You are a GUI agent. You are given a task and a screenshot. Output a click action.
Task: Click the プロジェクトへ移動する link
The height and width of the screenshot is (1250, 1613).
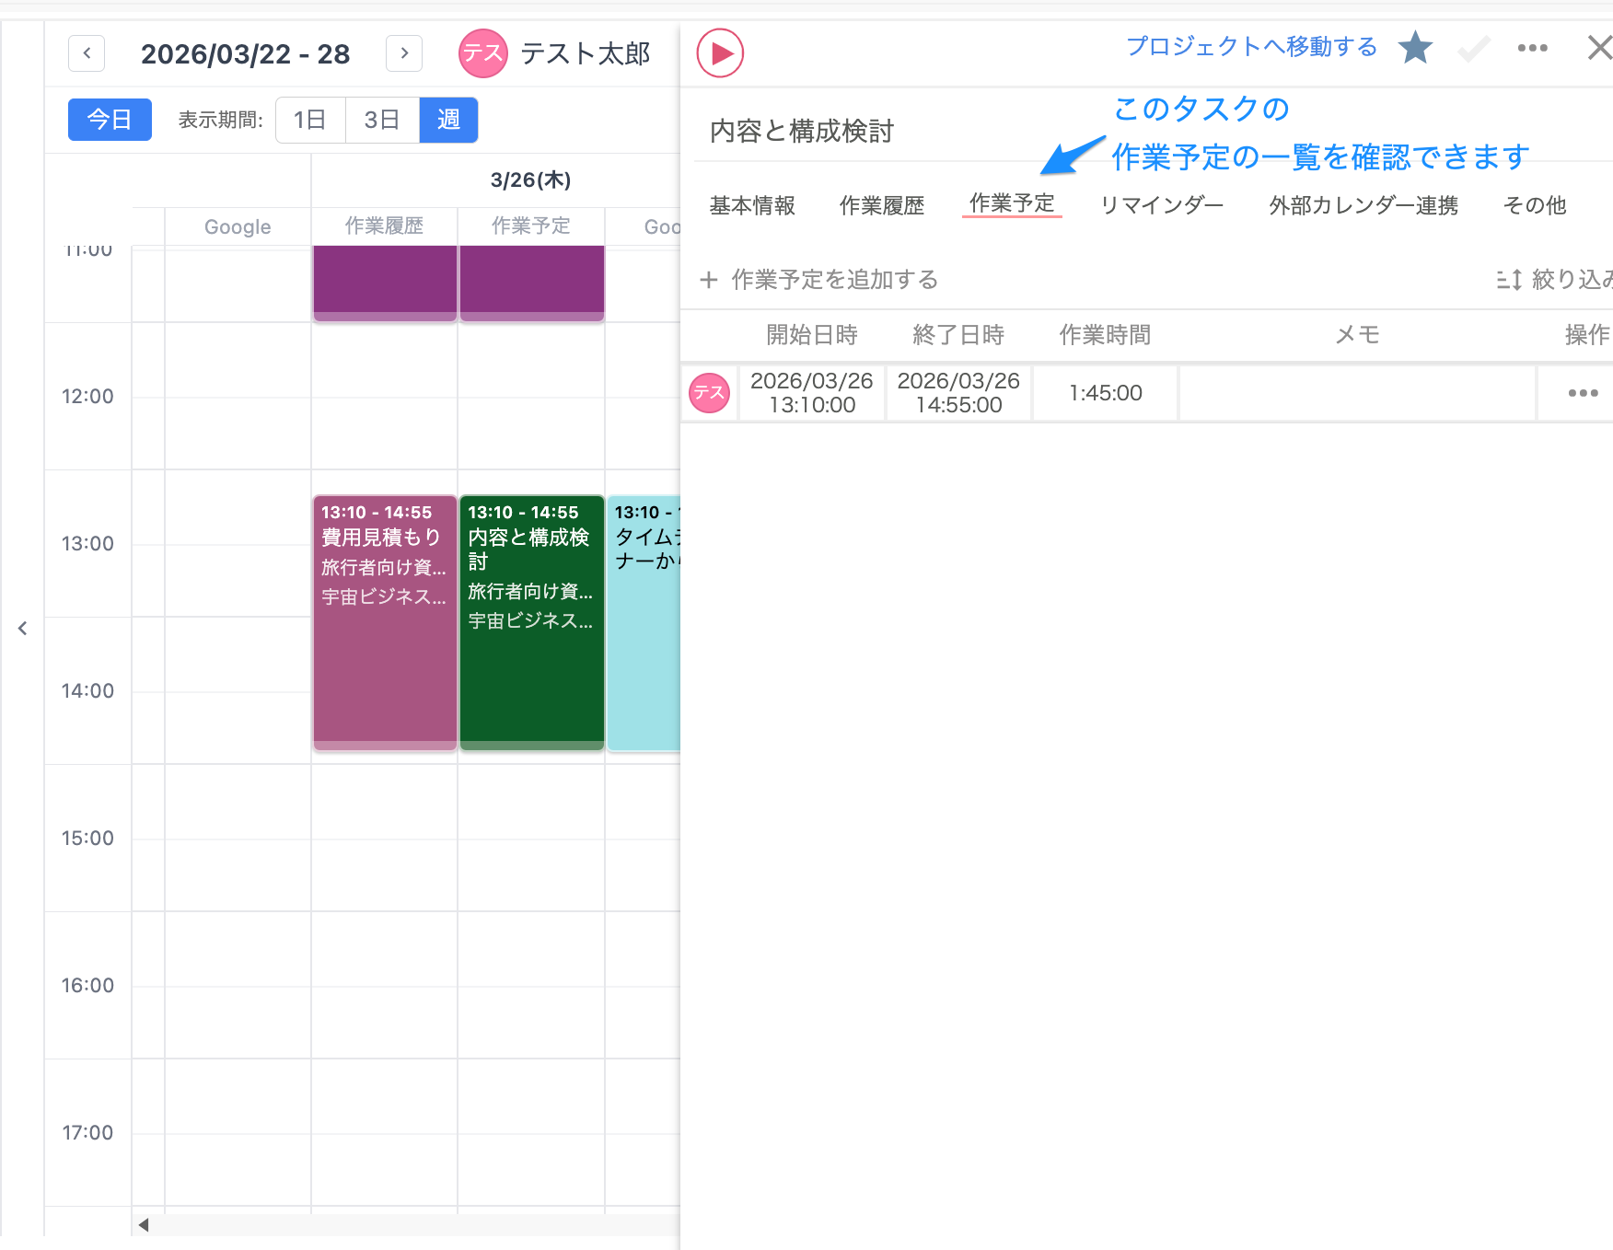(x=1250, y=46)
